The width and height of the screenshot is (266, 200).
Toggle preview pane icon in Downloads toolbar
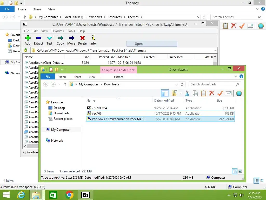point(165,93)
